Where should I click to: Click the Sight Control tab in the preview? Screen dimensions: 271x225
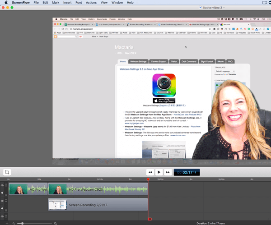207,62
